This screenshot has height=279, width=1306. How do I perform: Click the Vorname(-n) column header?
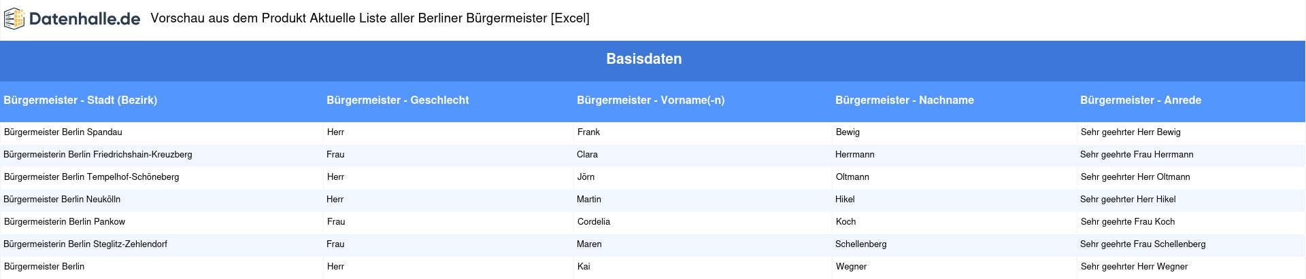[x=650, y=100]
